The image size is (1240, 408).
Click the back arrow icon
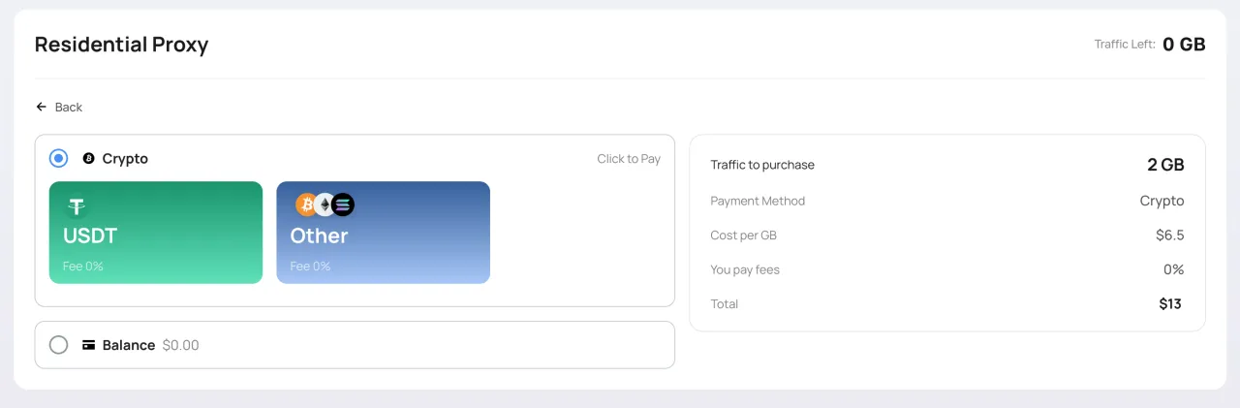tap(42, 107)
